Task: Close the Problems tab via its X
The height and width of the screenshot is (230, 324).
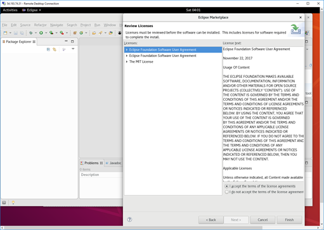Action: coord(101,163)
